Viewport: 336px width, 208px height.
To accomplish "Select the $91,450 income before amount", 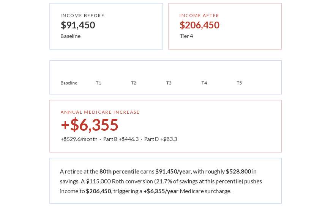I will (x=78, y=25).
